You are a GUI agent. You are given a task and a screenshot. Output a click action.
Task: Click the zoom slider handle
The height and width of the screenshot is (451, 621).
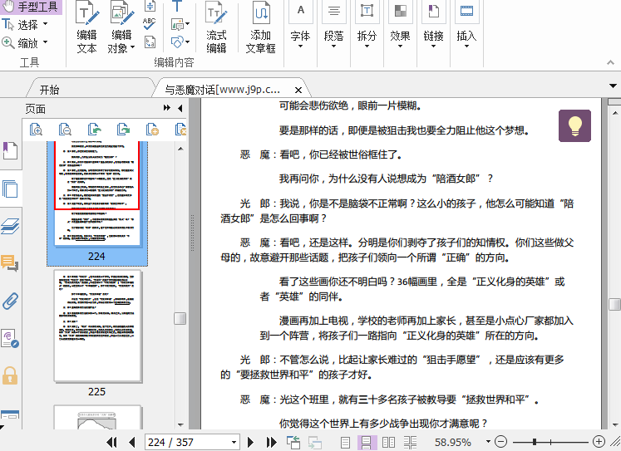pos(535,442)
